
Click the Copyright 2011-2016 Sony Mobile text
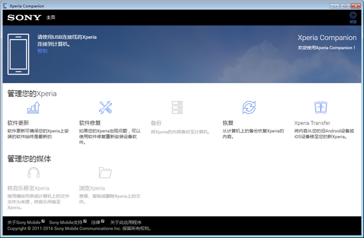pyautogui.click(x=79, y=228)
